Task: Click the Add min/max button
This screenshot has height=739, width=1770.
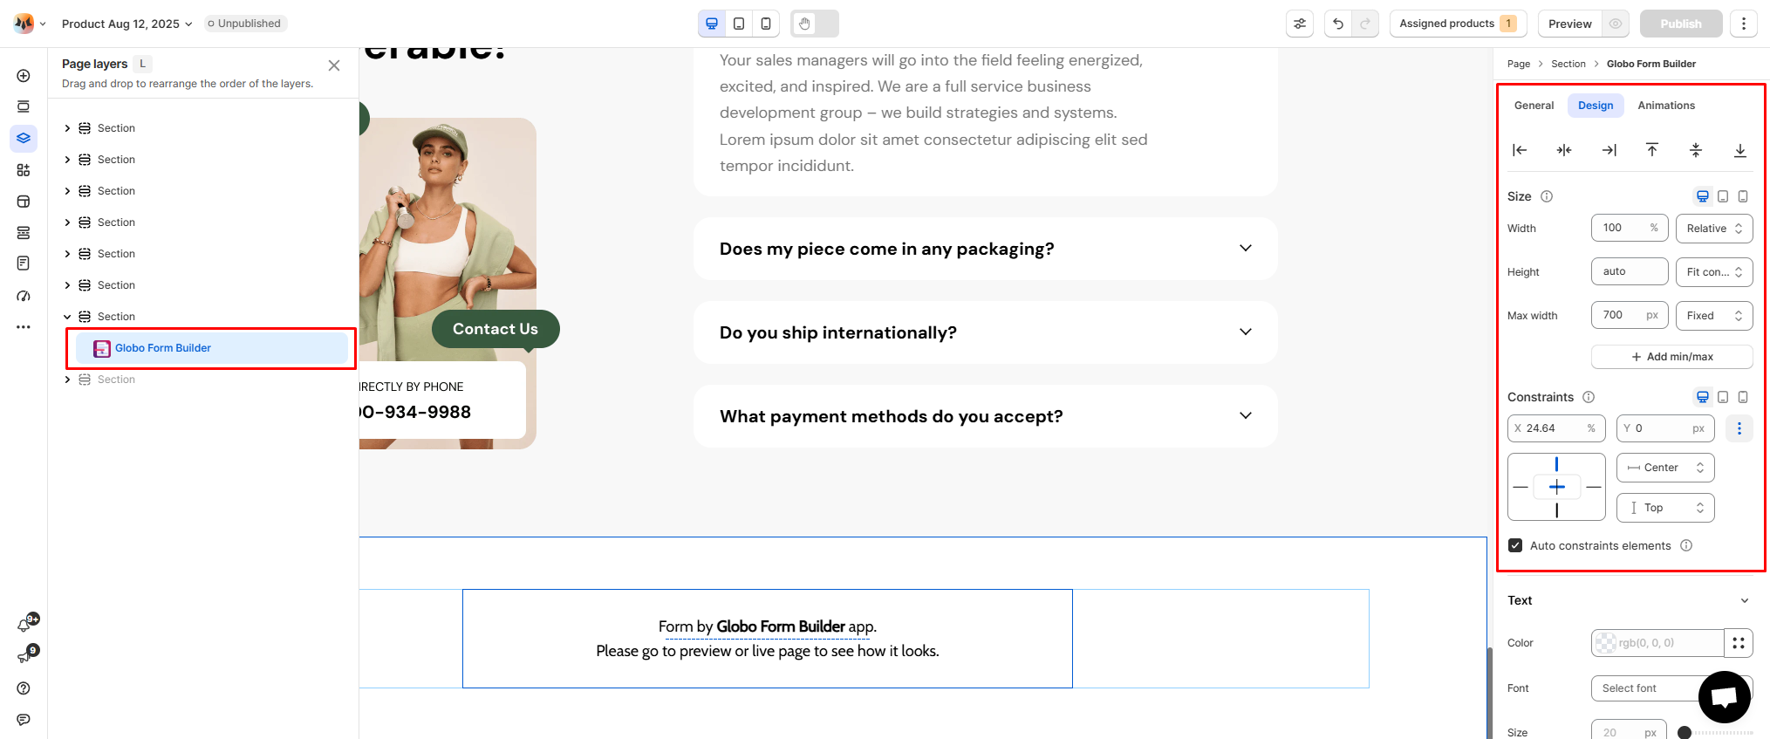Action: pyautogui.click(x=1672, y=357)
